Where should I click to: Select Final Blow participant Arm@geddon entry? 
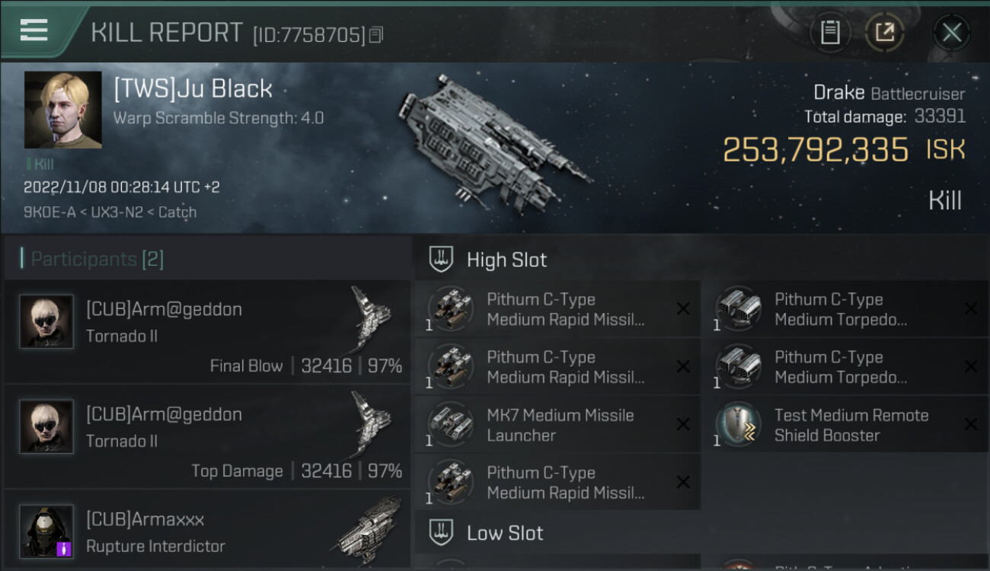pyautogui.click(x=207, y=331)
